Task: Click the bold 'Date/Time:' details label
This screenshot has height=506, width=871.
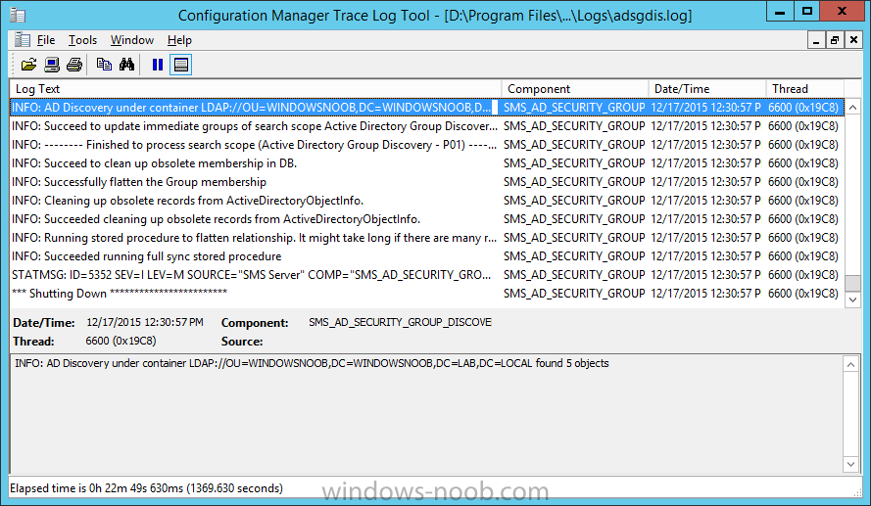Action: (44, 323)
